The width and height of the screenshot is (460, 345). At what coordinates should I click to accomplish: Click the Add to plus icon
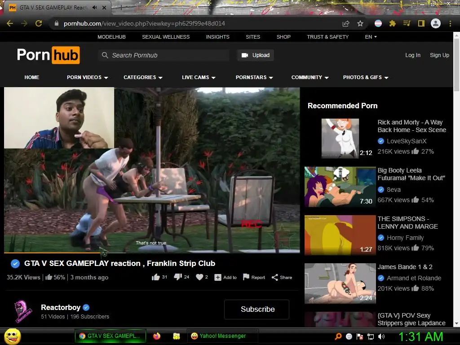coord(218,277)
